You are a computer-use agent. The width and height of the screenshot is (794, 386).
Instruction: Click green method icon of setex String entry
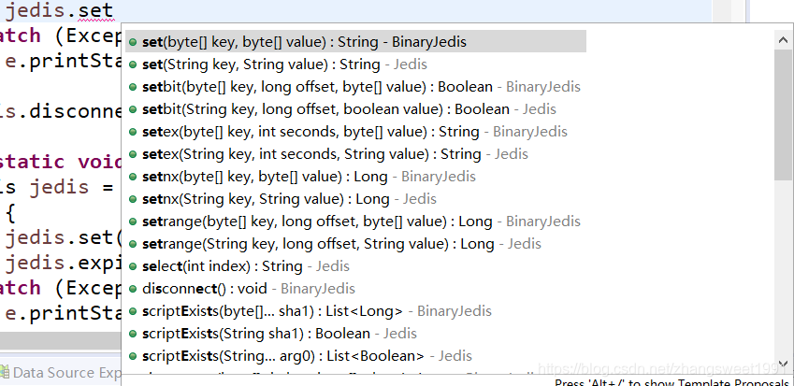point(133,154)
